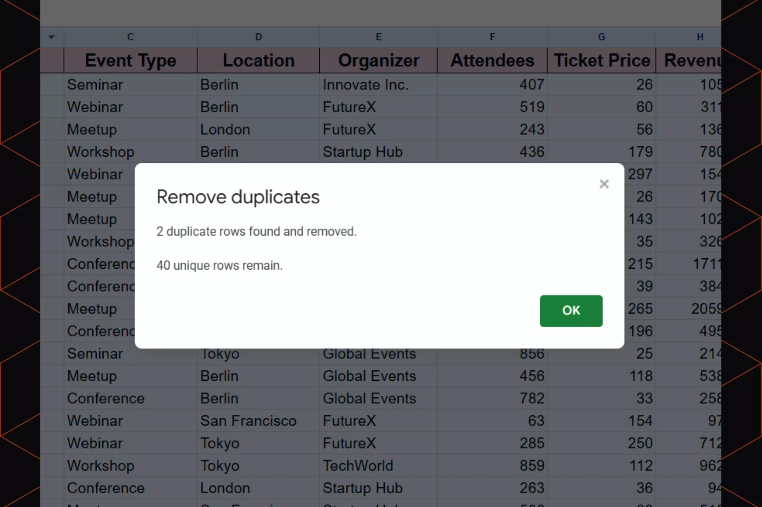Select column G header
This screenshot has height=507, width=762.
[601, 37]
